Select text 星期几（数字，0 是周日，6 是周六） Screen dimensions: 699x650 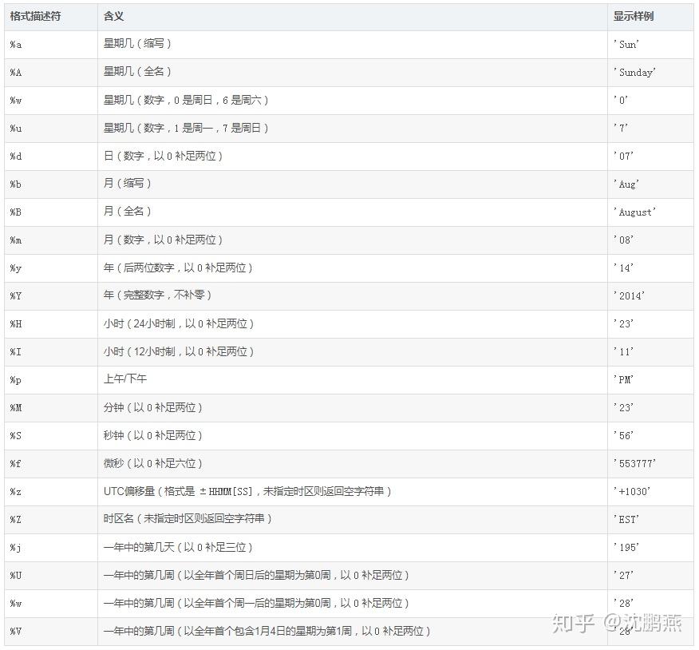(185, 100)
